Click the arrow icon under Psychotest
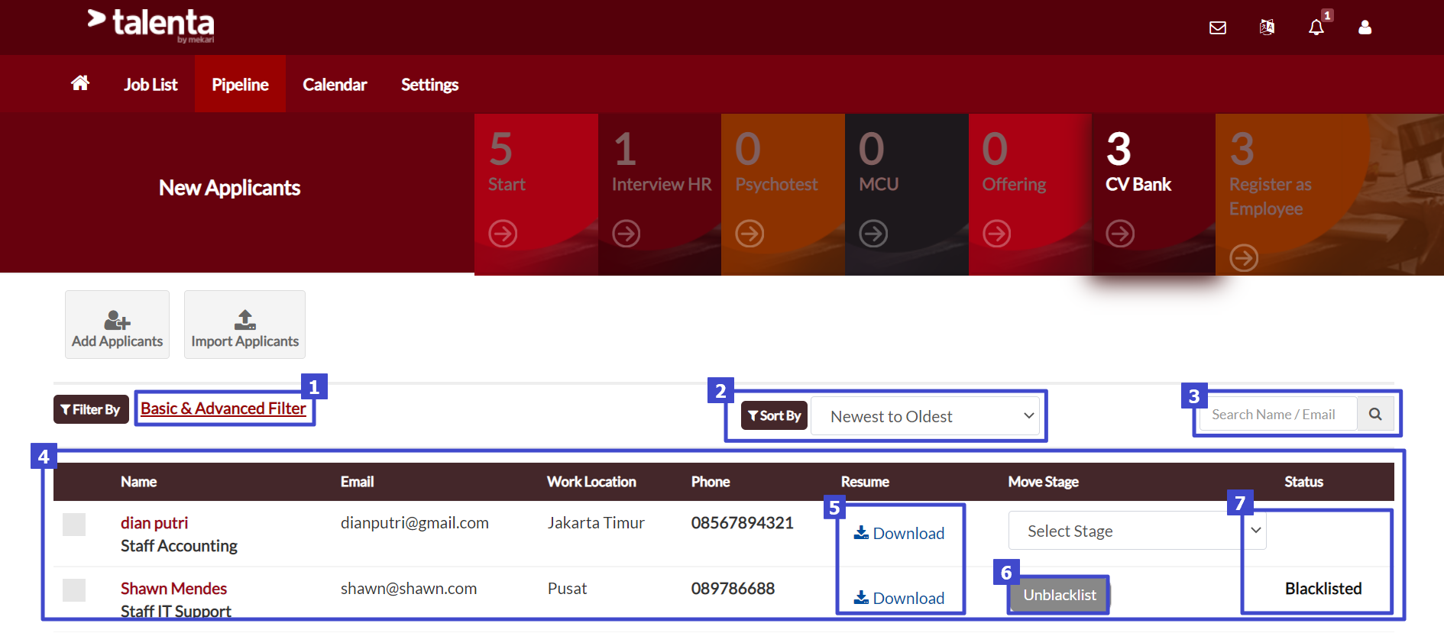This screenshot has height=633, width=1444. [x=750, y=233]
